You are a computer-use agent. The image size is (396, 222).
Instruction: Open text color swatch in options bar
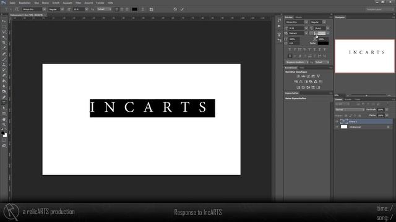[x=135, y=9]
